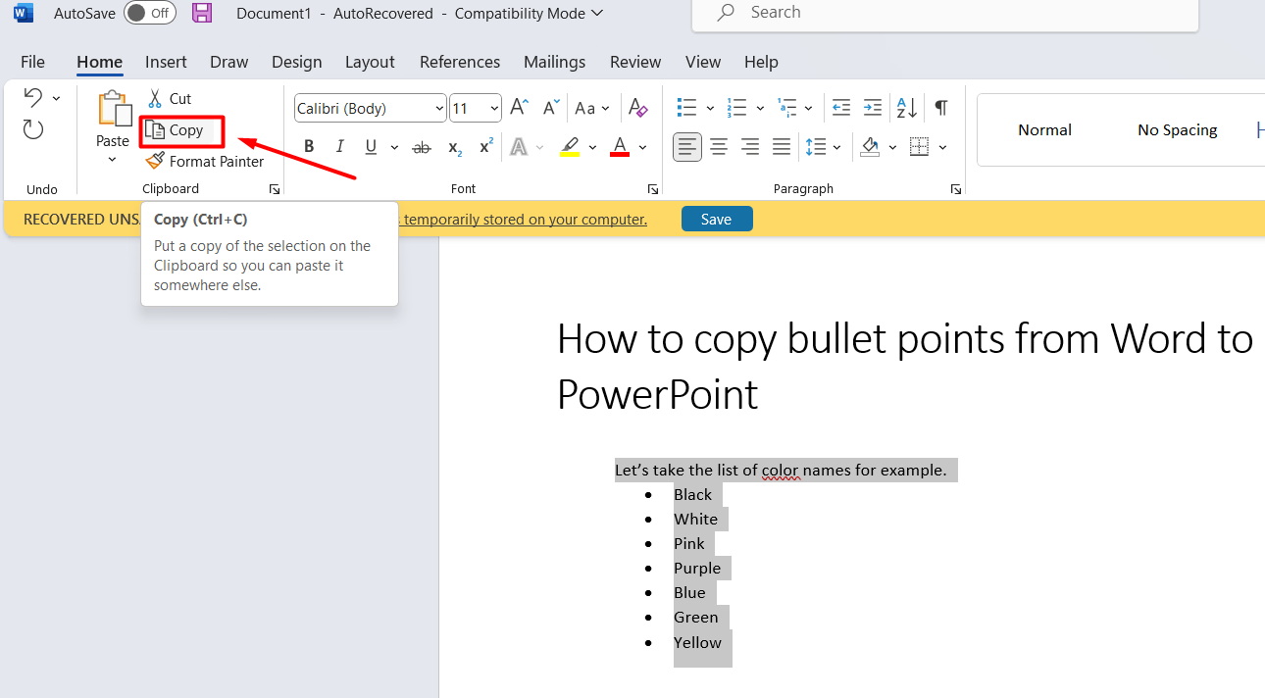Open the document title dropdown chevron
Image resolution: width=1265 pixels, height=698 pixels.
tap(597, 14)
